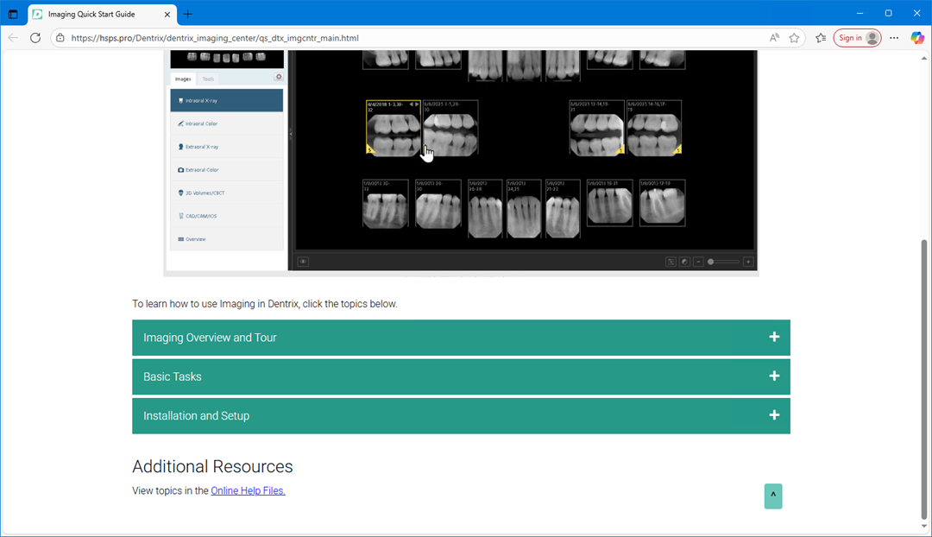Select the 6/6/2025 3-5,28-30 bitewing
The image size is (932, 537).
pos(450,128)
